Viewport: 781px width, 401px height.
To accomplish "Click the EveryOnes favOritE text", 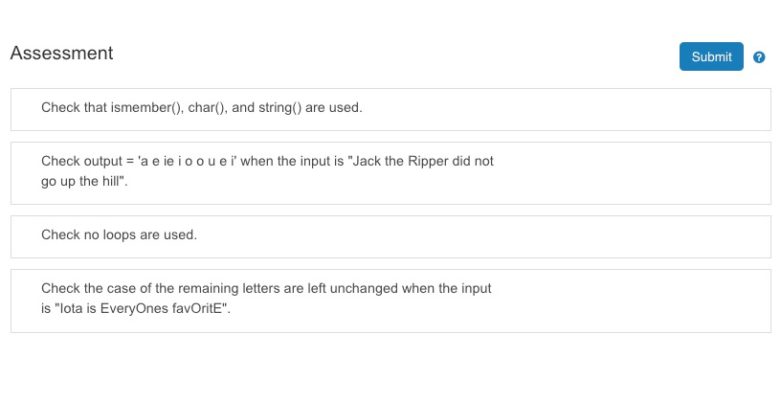I will pyautogui.click(x=163, y=308).
